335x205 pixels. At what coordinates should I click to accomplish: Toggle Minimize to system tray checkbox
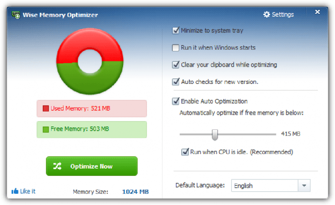(x=176, y=30)
